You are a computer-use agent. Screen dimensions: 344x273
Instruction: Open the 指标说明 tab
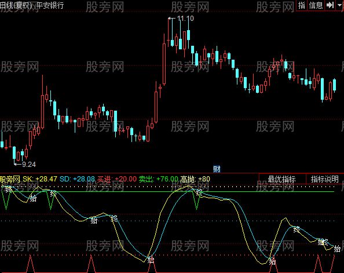325,179
